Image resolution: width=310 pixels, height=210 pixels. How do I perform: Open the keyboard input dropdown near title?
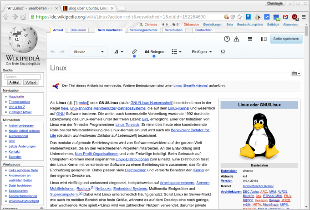pos(296,73)
